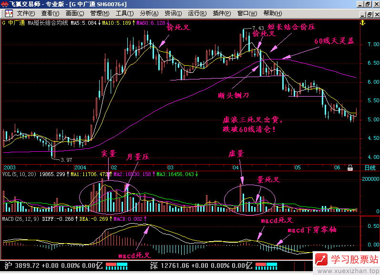Expand the 插件(P) menu
The image size is (380, 275).
coord(222,13)
